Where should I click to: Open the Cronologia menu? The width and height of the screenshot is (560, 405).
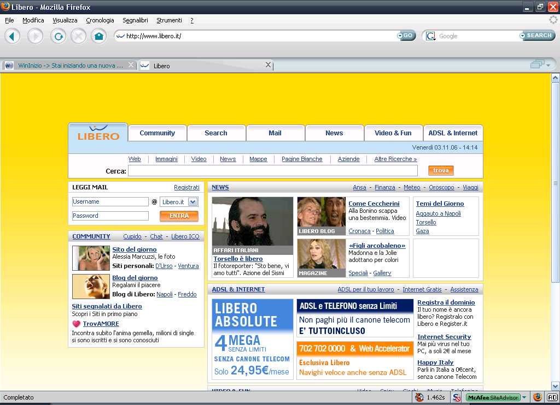[100, 20]
